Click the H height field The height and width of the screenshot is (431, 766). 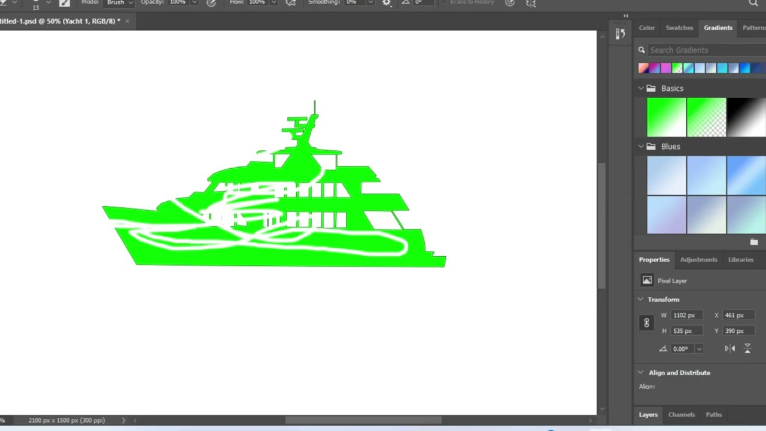pyautogui.click(x=686, y=330)
